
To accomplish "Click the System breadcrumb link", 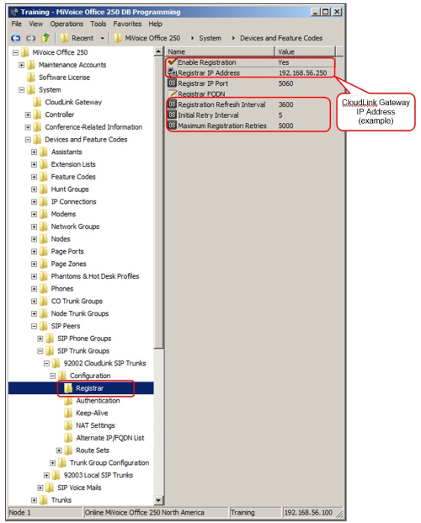I will pyautogui.click(x=210, y=39).
